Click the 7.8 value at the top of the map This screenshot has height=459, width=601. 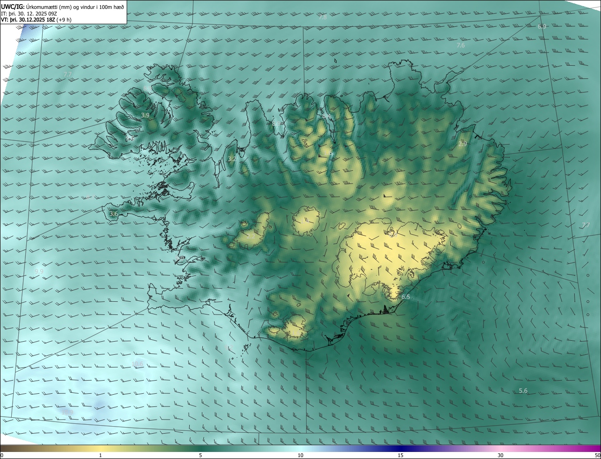323,17
